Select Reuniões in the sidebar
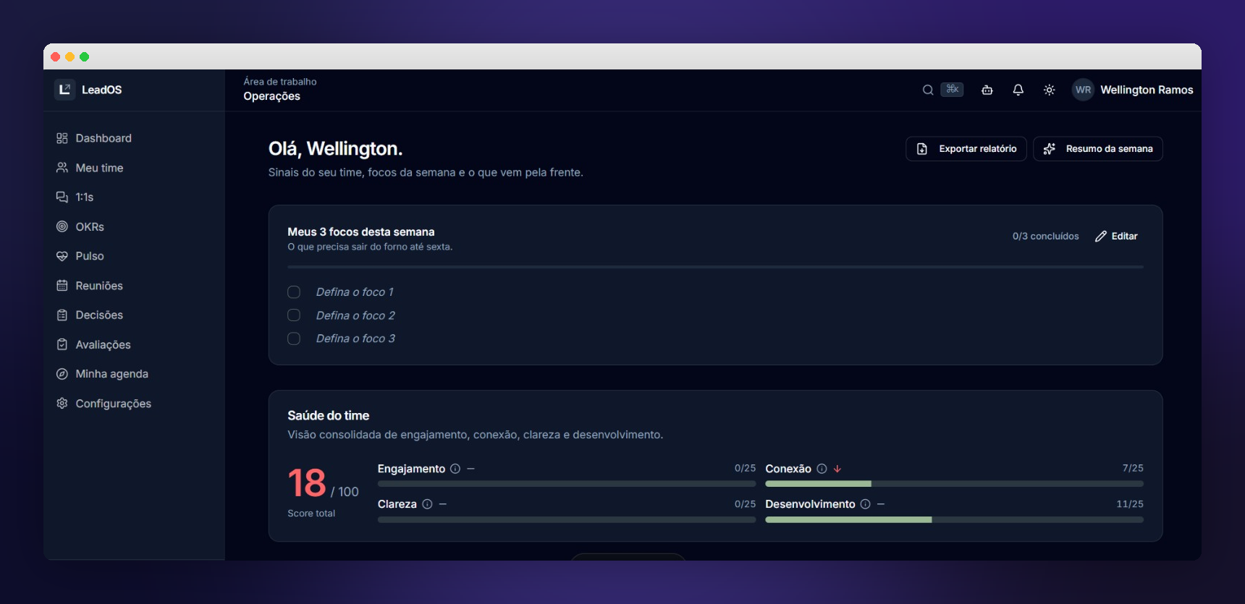Screen dimensions: 1245x604 pyautogui.click(x=134, y=286)
